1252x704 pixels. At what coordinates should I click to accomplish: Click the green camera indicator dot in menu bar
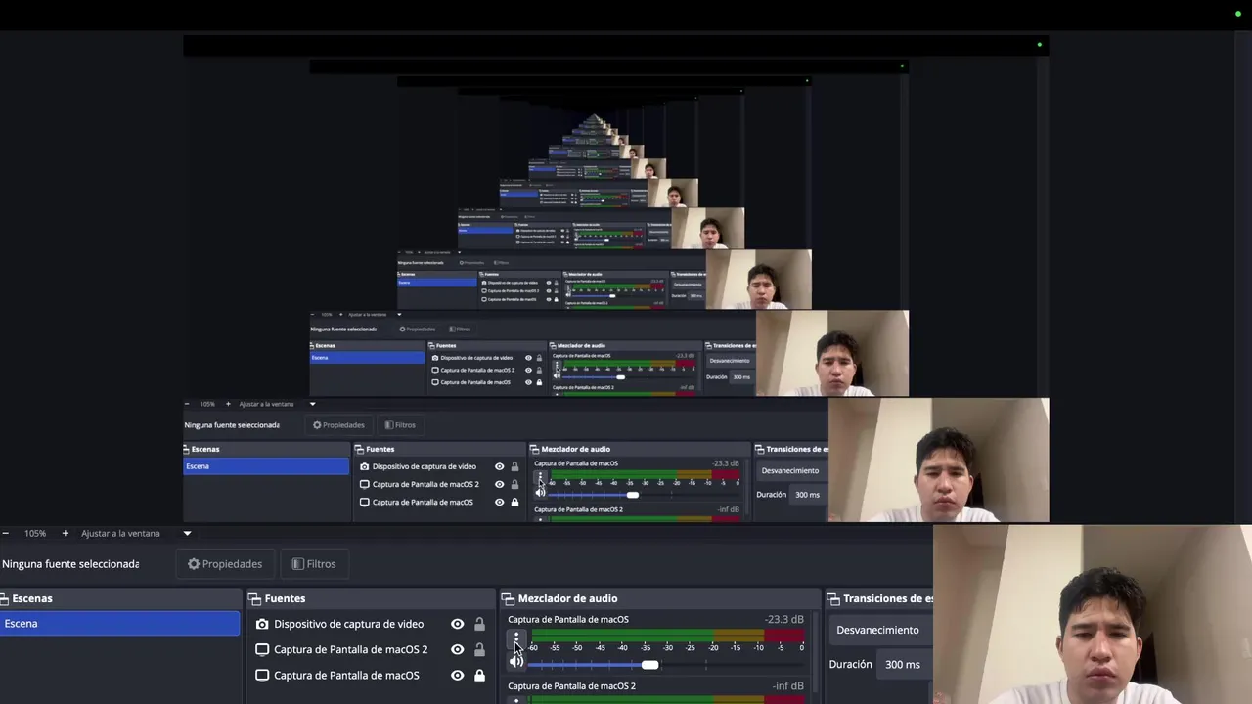[x=1238, y=14]
